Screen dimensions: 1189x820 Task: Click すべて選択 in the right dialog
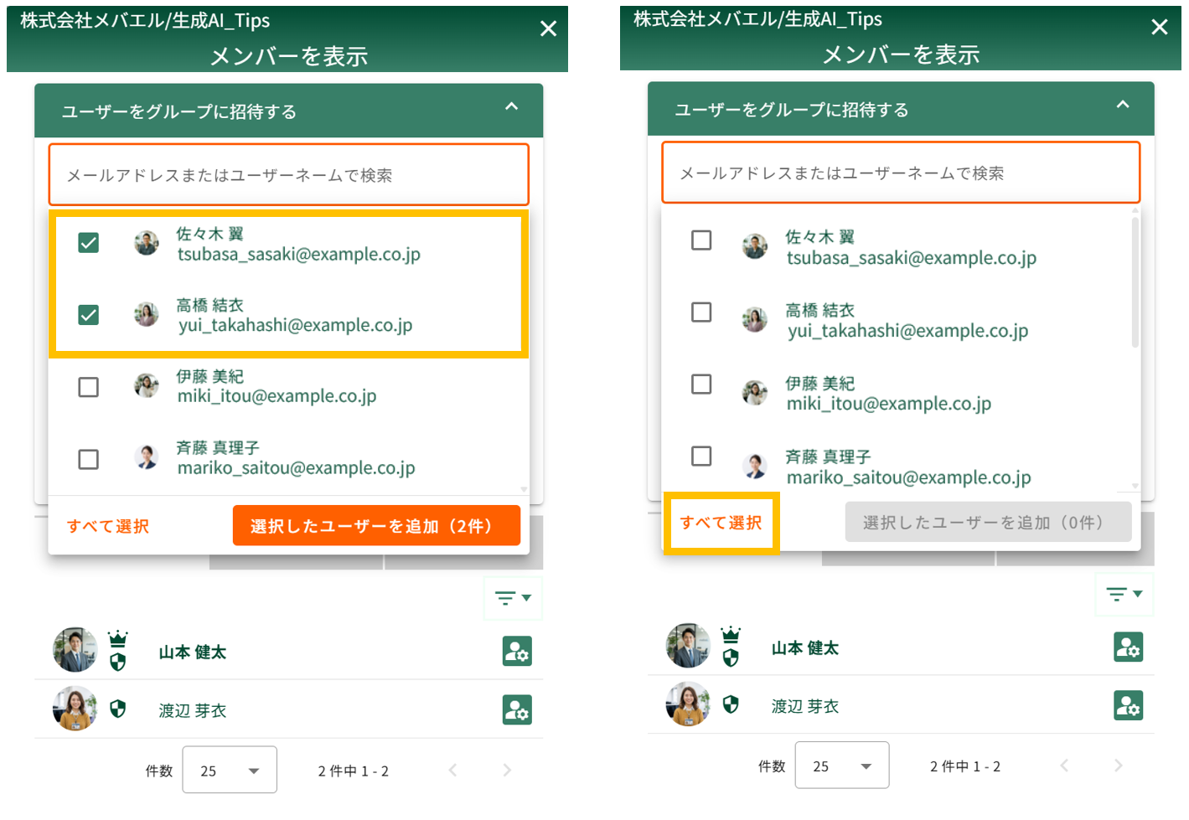point(721,523)
